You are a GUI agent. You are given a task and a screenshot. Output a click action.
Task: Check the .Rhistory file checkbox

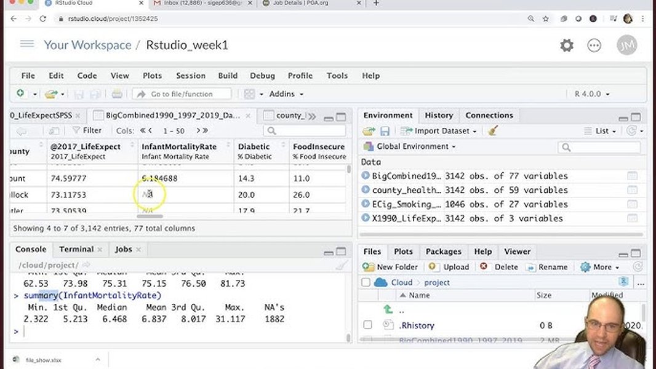[368, 325]
